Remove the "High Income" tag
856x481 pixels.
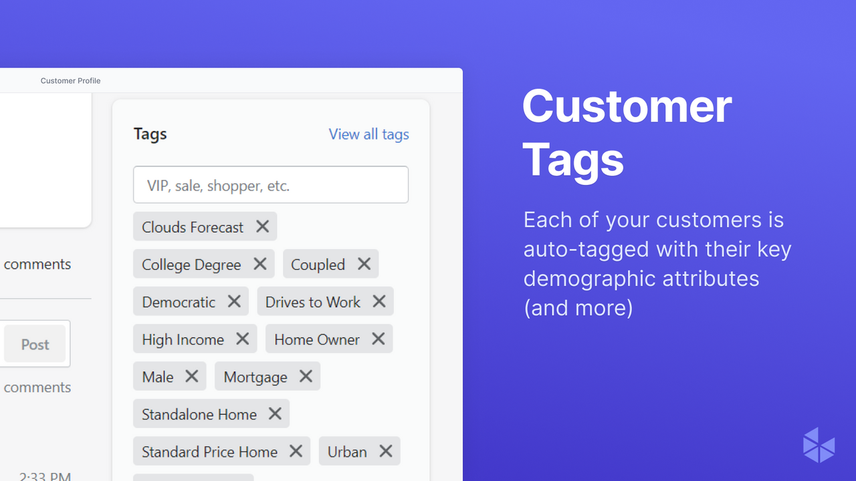click(x=242, y=339)
